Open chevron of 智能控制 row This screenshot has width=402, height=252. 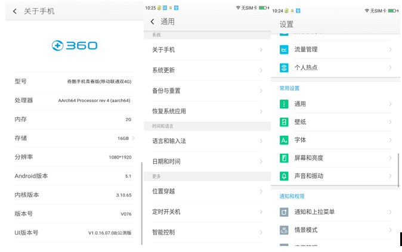(x=261, y=232)
